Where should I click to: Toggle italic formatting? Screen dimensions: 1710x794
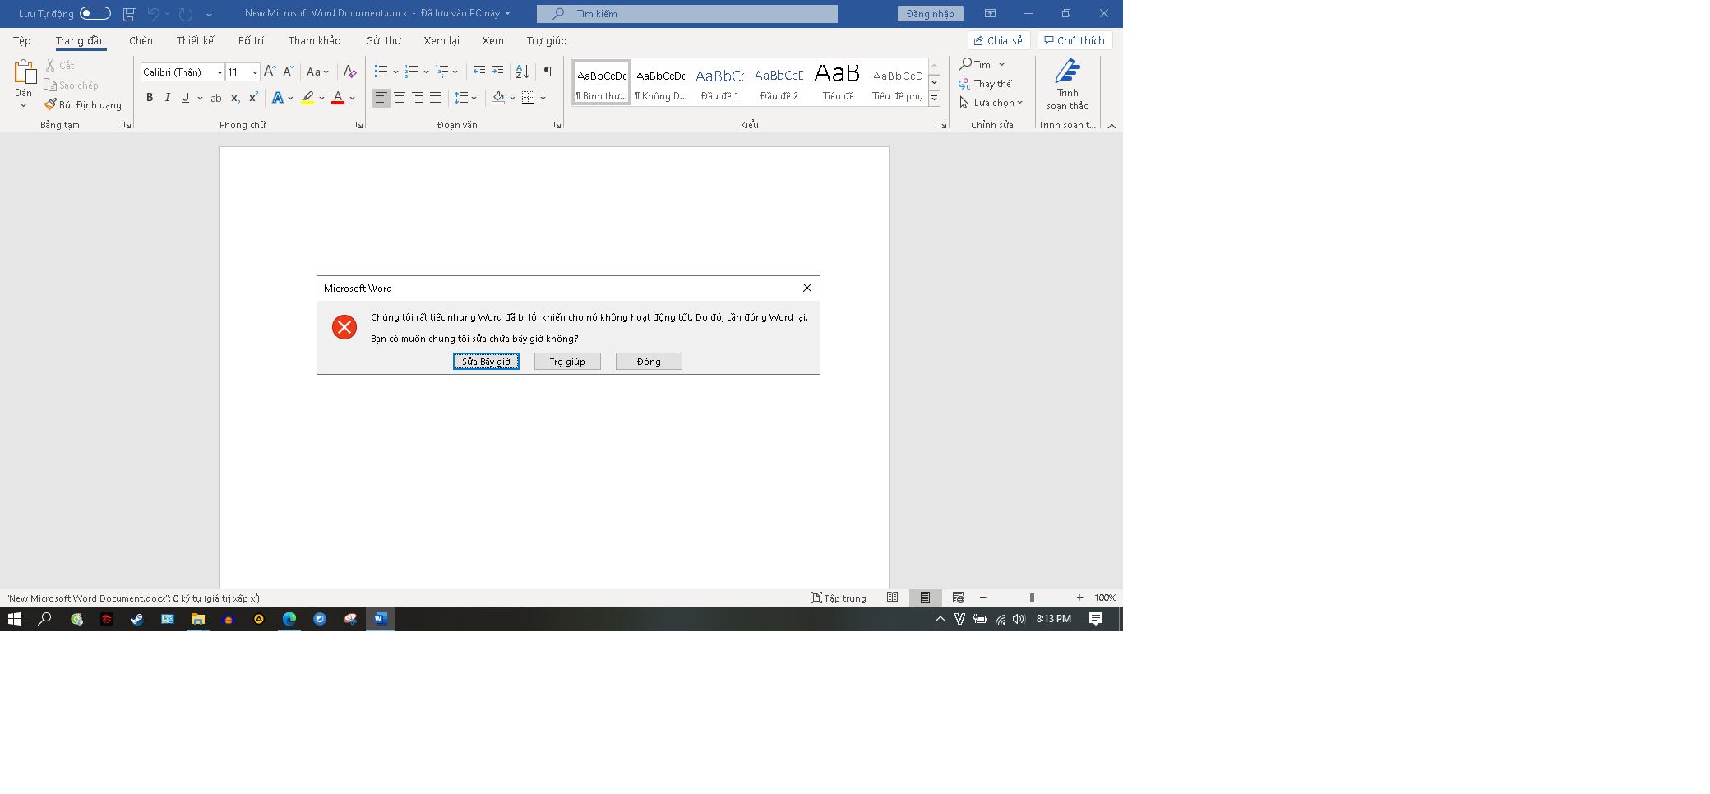[168, 98]
